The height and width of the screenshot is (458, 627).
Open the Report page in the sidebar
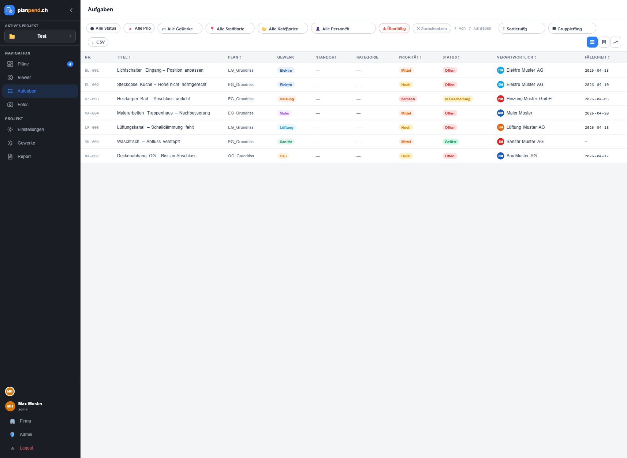point(24,157)
